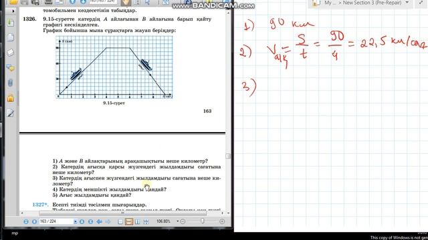Open the New Section 3 (Pre-Repair) dropdown
Image resolution: width=428 pixels, height=240 pixels.
(x=407, y=3)
